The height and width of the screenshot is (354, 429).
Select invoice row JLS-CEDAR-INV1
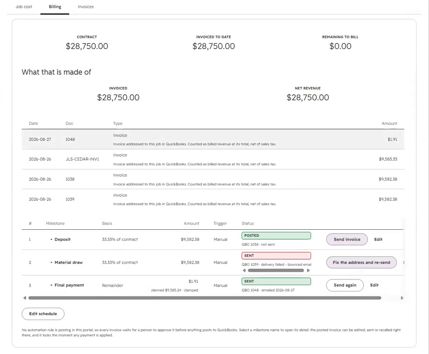point(213,159)
